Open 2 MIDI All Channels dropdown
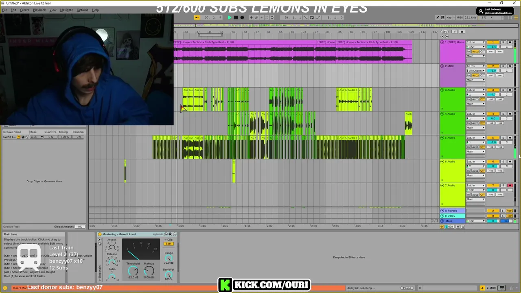Image resolution: width=521 pixels, height=293 pixels. 475,71
